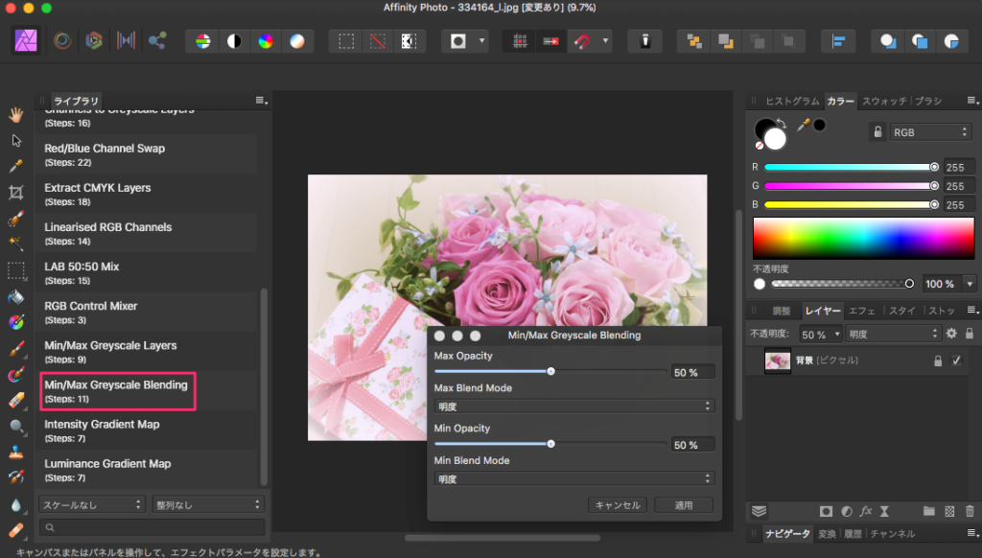Switch to the ヒストグラム tab

(792, 101)
